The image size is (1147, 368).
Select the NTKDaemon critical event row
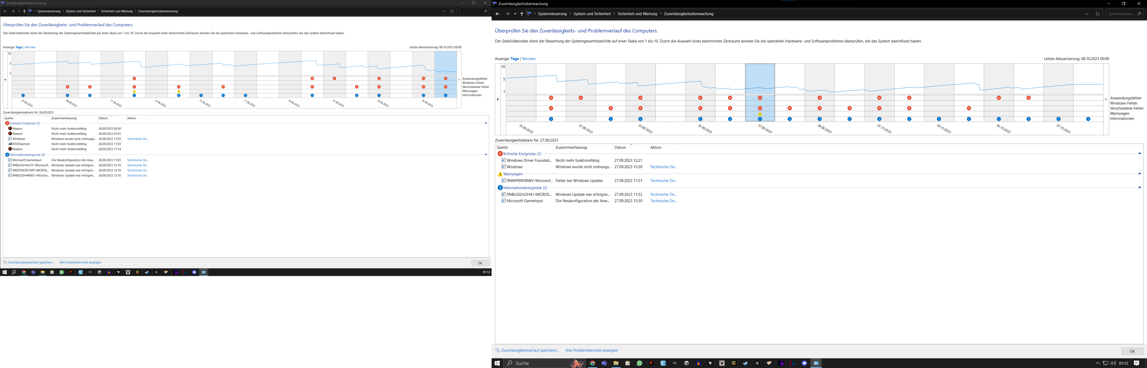point(21,144)
